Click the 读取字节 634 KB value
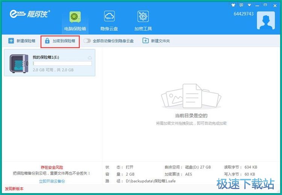The width and height of the screenshot is (282, 195). (251, 167)
